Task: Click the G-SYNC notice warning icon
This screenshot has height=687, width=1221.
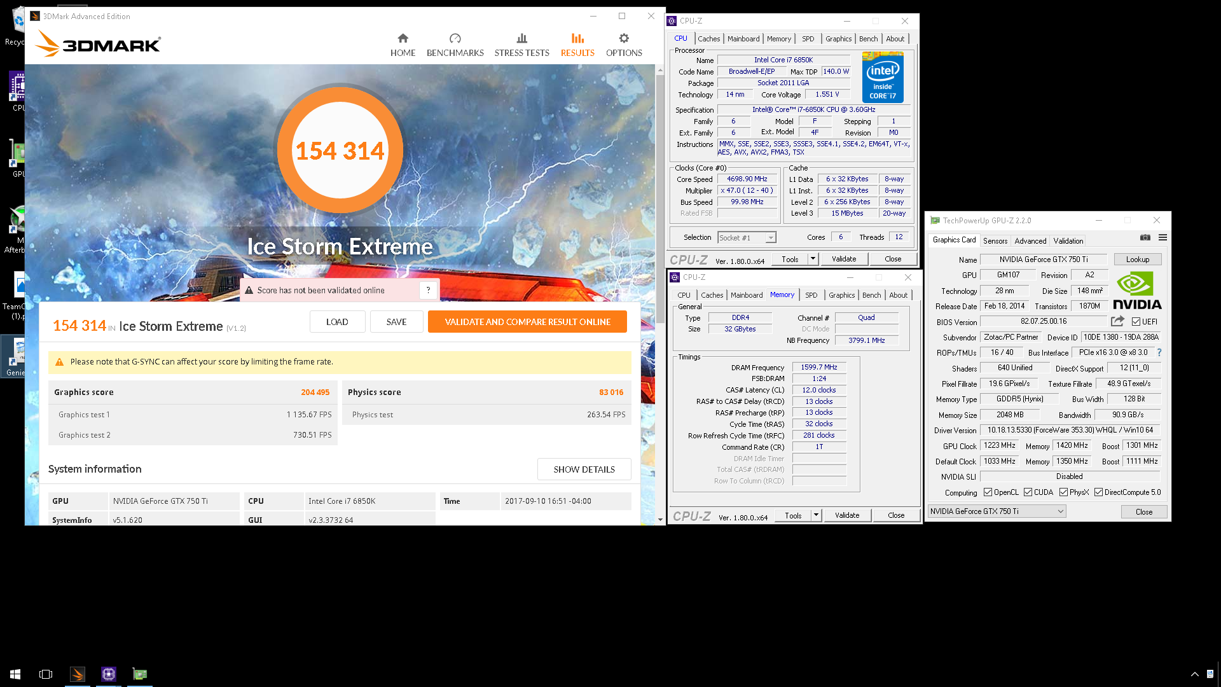Action: (x=59, y=362)
